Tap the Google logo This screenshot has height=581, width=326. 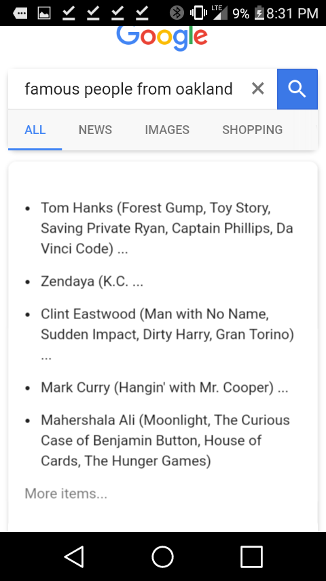[162, 38]
